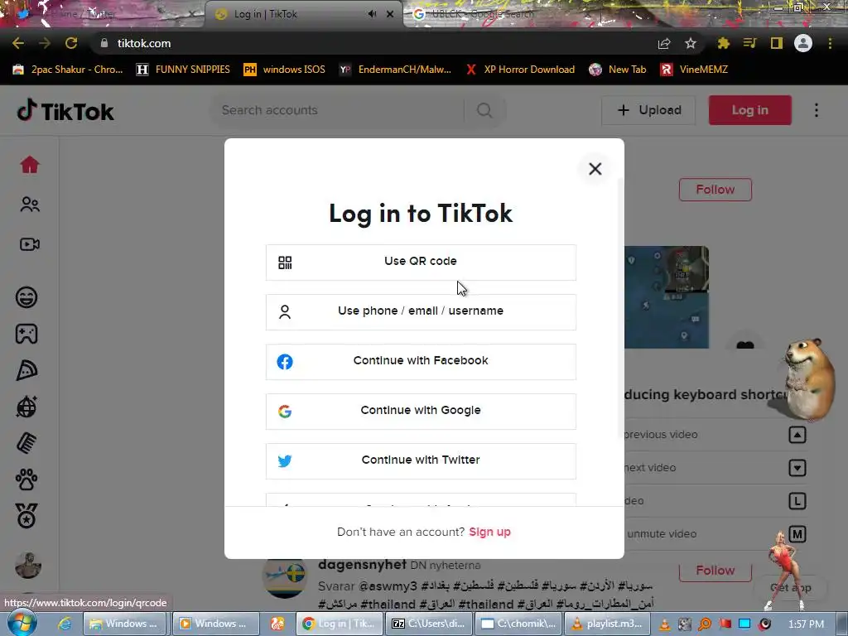Click the tiktok.com address bar

pyautogui.click(x=373, y=43)
